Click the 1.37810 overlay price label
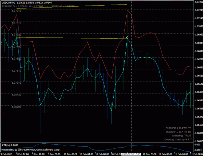203x156 pixels. coord(17,71)
